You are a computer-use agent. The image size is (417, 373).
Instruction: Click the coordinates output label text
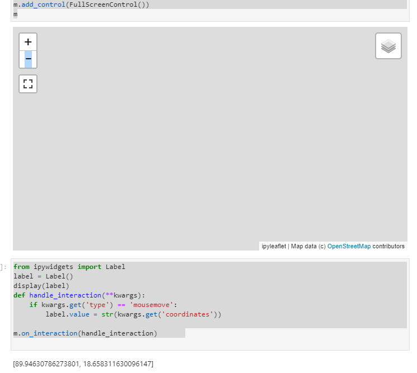coord(83,364)
